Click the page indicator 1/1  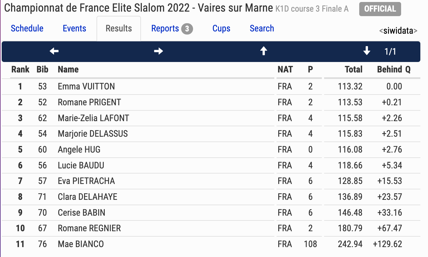390,52
